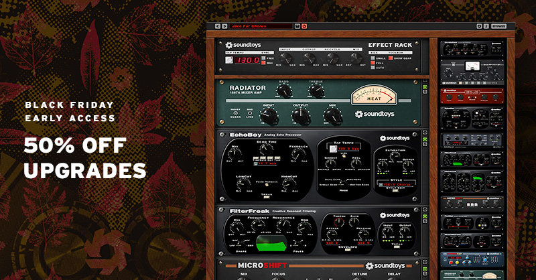536x280 pixels.
Task: Toggle the SHOW GEAR toolbox option
Action: (391, 58)
